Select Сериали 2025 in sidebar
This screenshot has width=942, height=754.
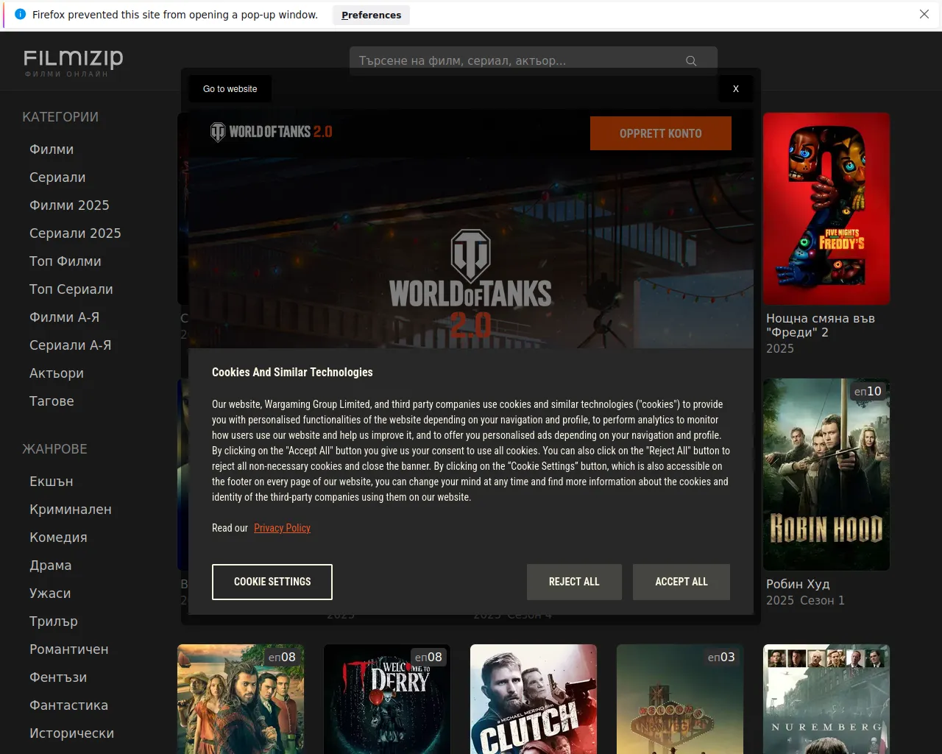pyautogui.click(x=75, y=233)
